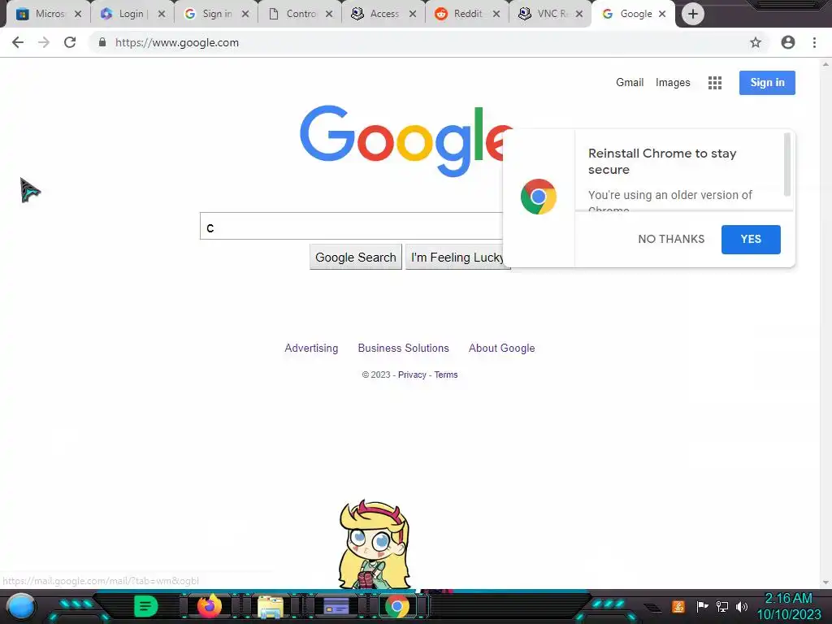Decline with NO THANKS in Chrome popup
The image size is (832, 624).
[671, 239]
